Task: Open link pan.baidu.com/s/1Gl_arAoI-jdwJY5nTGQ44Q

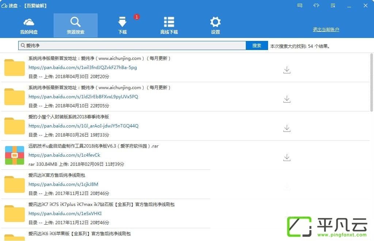Action: [x=84, y=126]
